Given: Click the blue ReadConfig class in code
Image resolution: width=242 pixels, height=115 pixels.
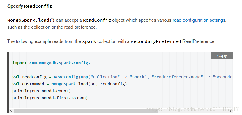Looking at the screenshot, I should click(x=66, y=77).
